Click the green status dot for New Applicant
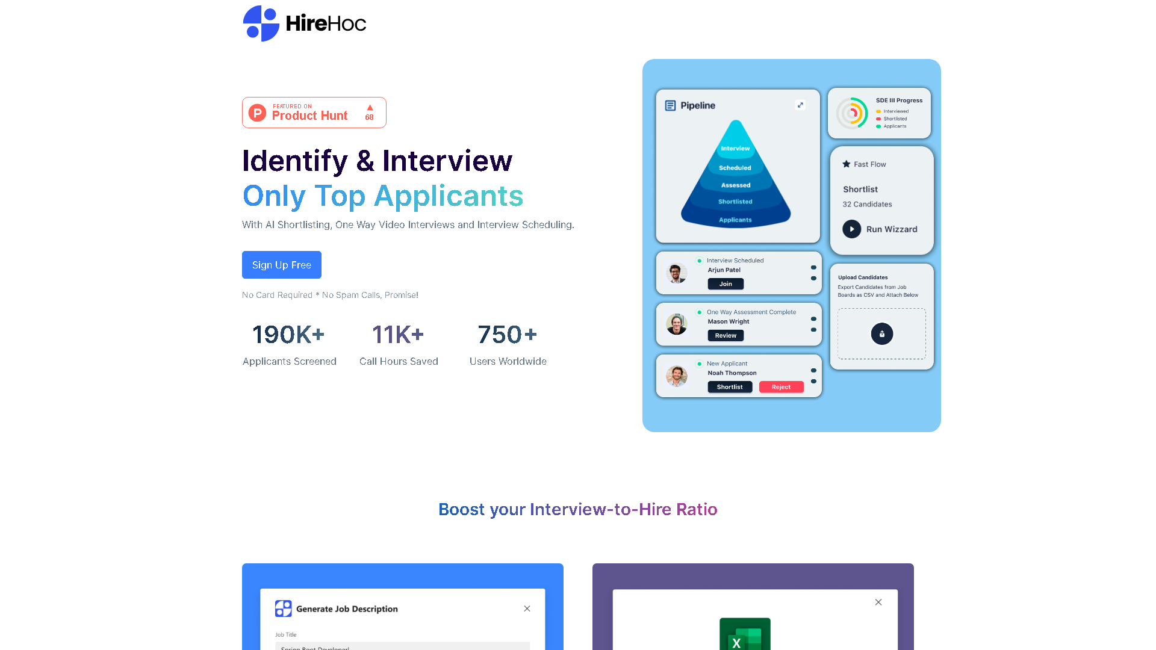 (699, 364)
